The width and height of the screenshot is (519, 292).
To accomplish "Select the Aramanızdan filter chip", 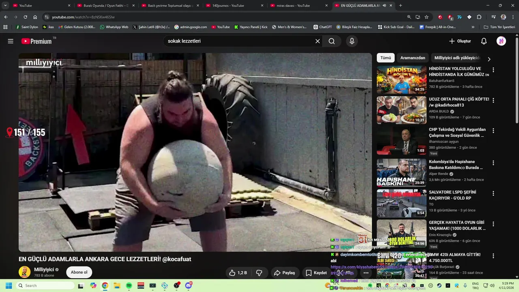I will click(413, 58).
